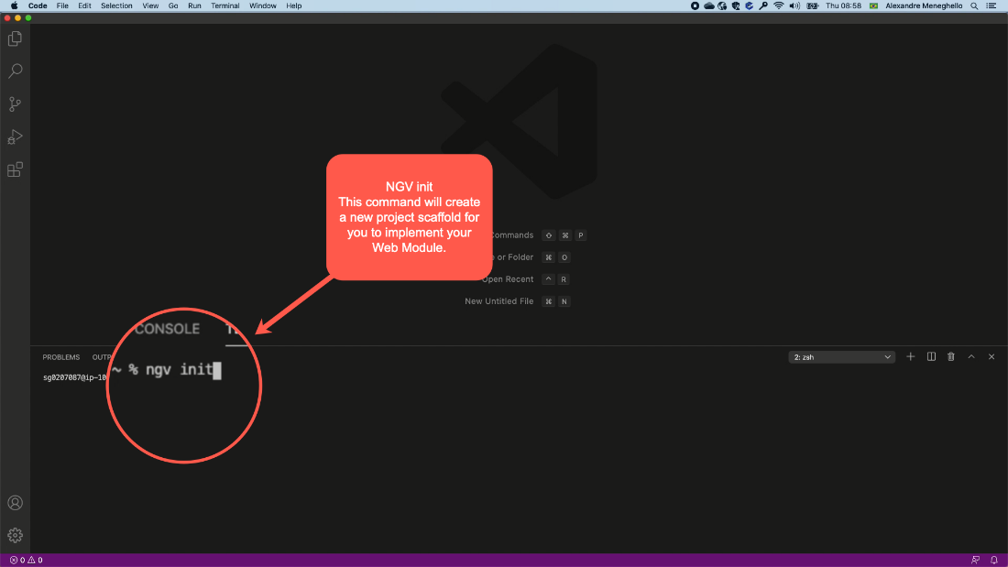Open Source Control view icon

coord(15,104)
